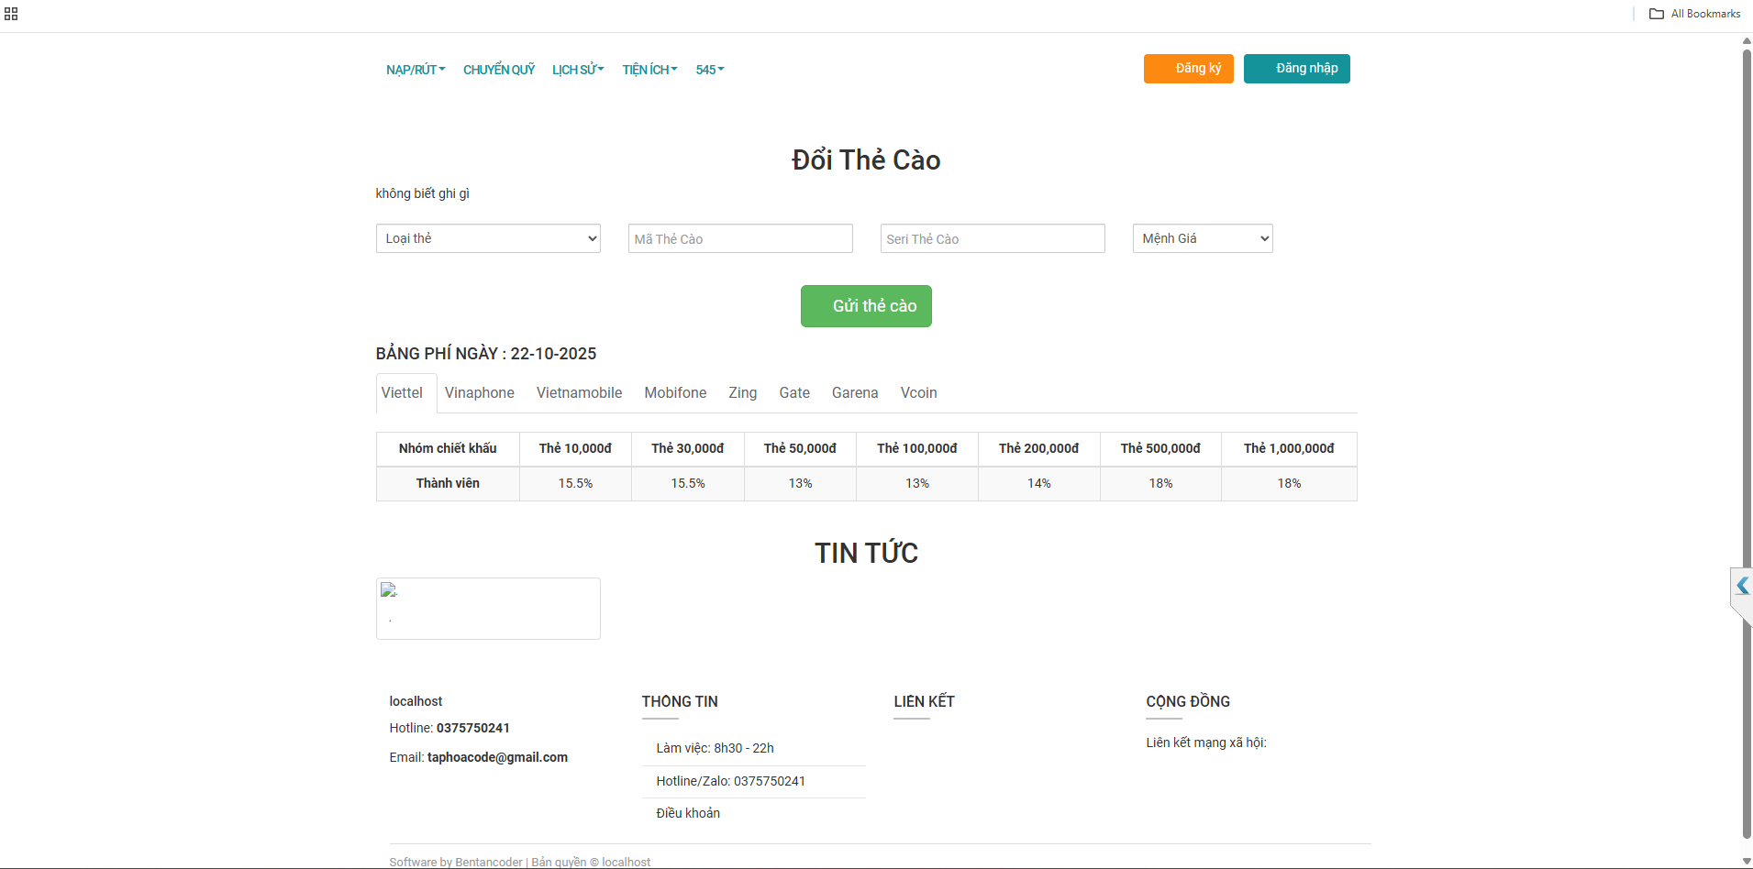
Task: Open the Loại thẻ dropdown
Action: coord(488,238)
